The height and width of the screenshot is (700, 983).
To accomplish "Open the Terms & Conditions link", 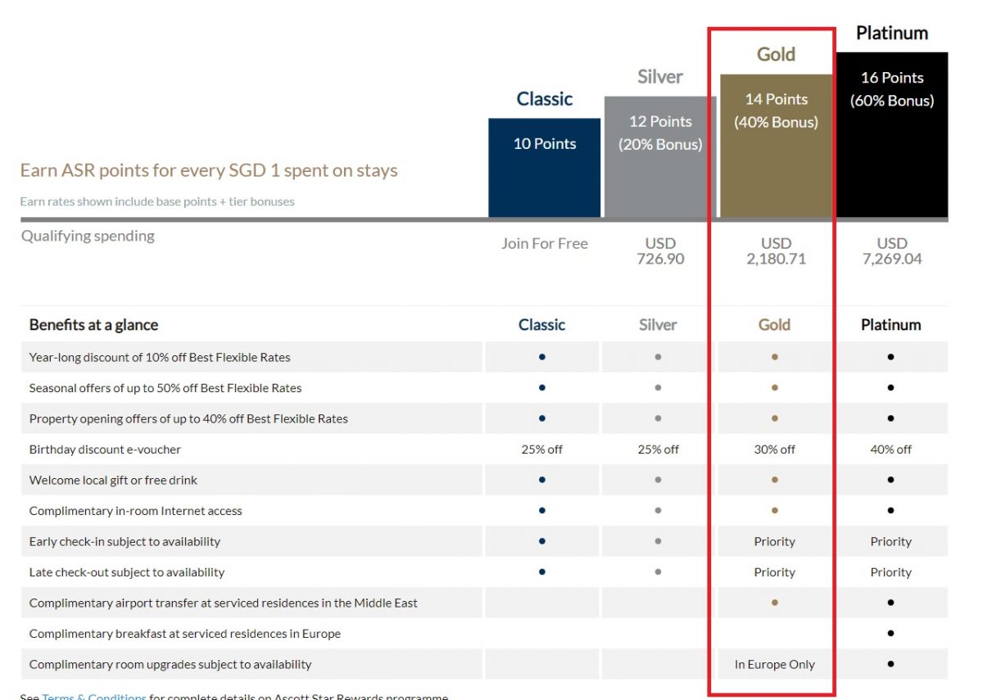I will pos(94,697).
